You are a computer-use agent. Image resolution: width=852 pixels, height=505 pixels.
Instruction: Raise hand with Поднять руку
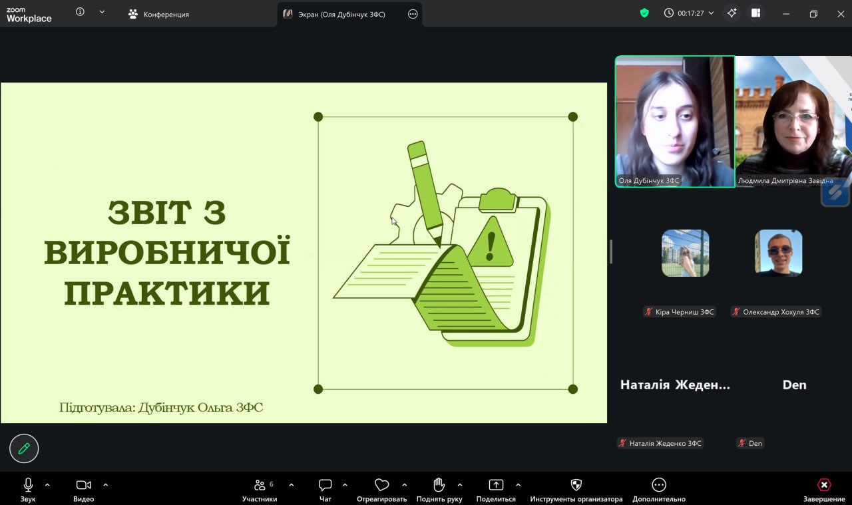click(x=439, y=485)
